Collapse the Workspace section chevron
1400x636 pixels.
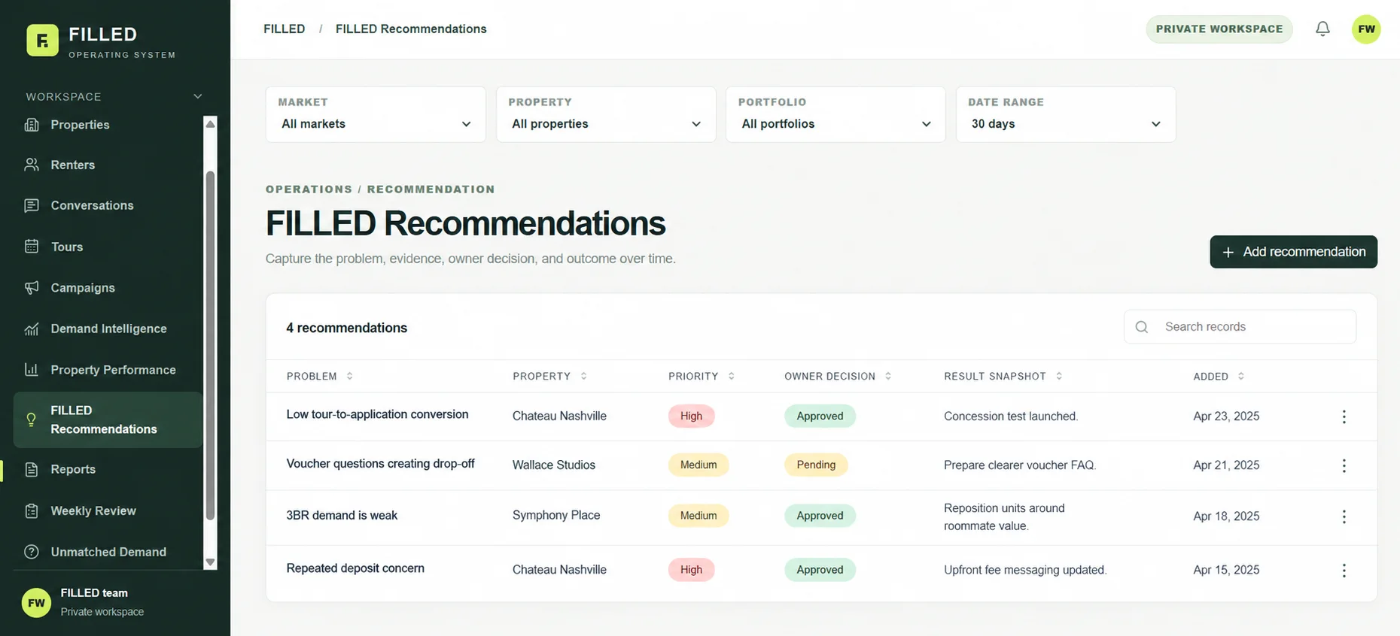click(198, 96)
